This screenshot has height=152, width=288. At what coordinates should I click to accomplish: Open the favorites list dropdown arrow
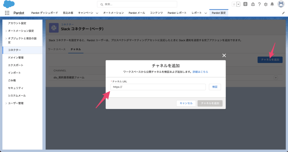coord(238,4)
